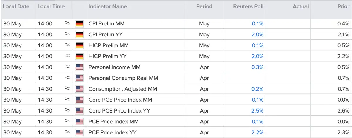Screen dimensions: 352x138
Task: Select the PCE Price Index YY indicator name
Action: pyautogui.click(x=113, y=132)
